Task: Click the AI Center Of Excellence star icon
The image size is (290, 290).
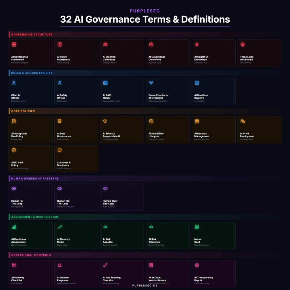Action: pyautogui.click(x=197, y=44)
